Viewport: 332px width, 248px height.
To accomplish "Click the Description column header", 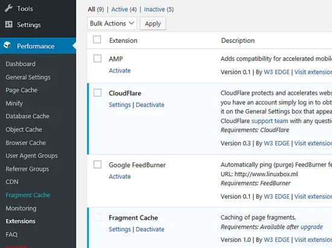I will 238,40.
